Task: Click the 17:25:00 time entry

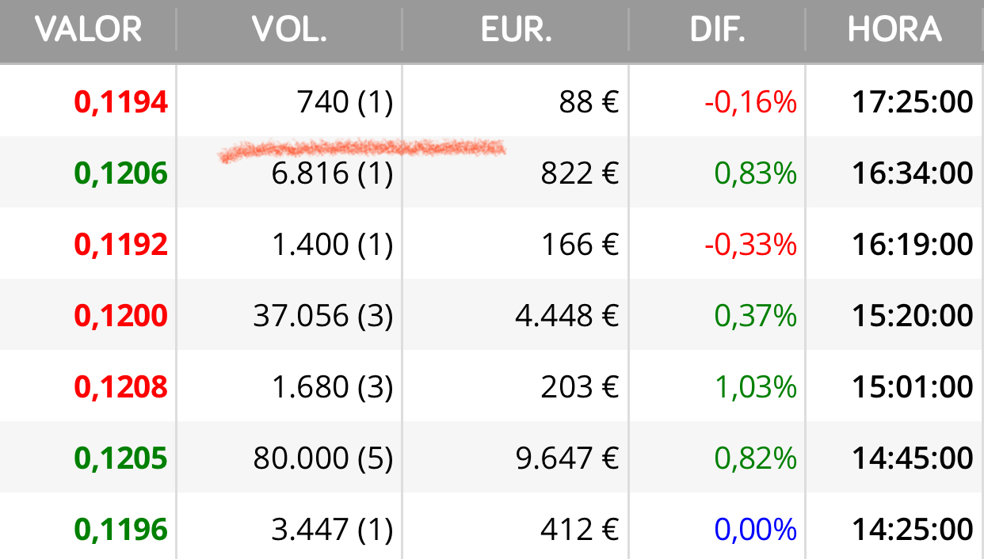Action: (913, 102)
